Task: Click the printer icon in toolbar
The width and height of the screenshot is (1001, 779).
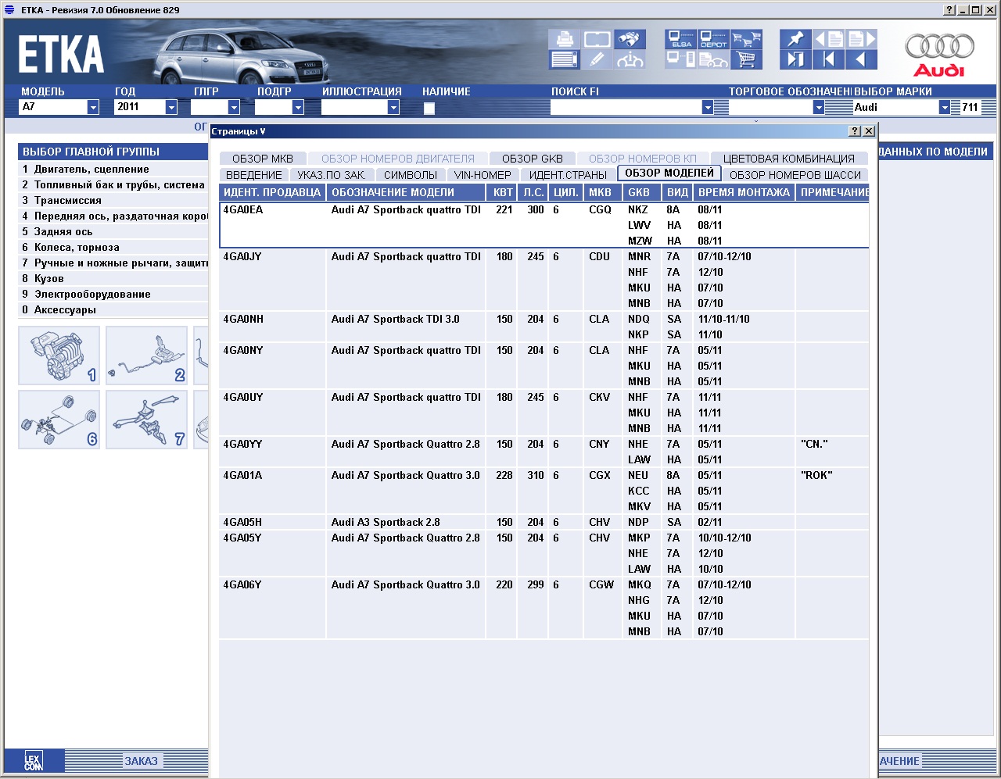Action: 564,39
